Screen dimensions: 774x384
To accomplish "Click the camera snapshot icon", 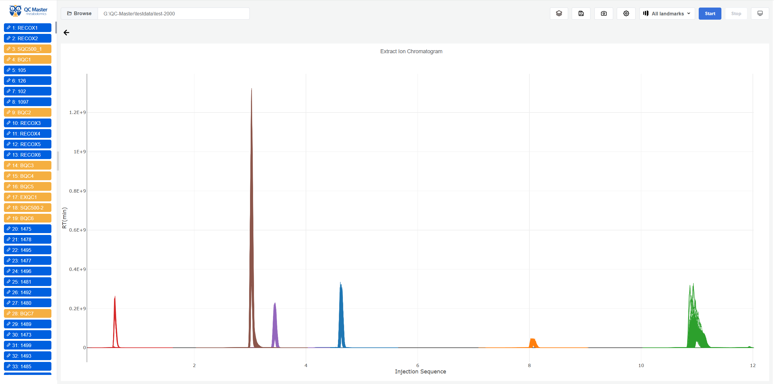I will pos(603,14).
